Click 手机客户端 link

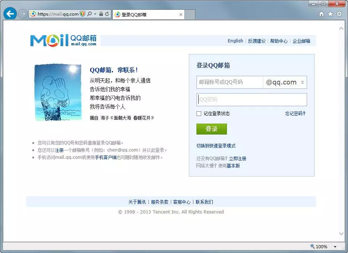pyautogui.click(x=105, y=157)
